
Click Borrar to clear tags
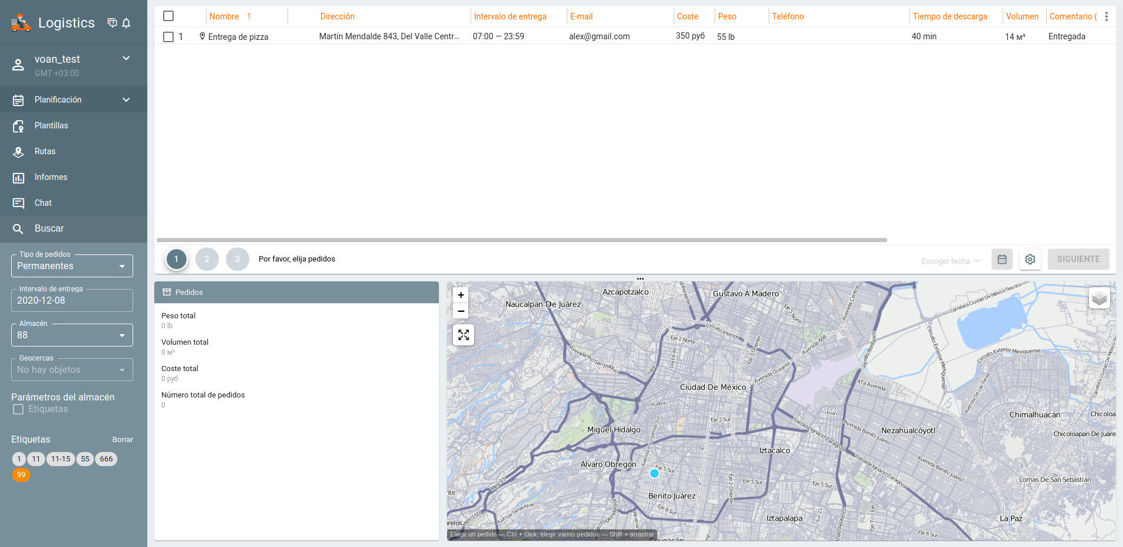[123, 440]
